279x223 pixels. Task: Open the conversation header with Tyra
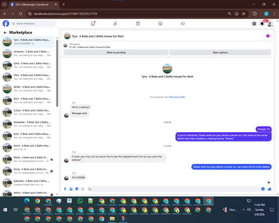pyautogui.click(x=98, y=36)
